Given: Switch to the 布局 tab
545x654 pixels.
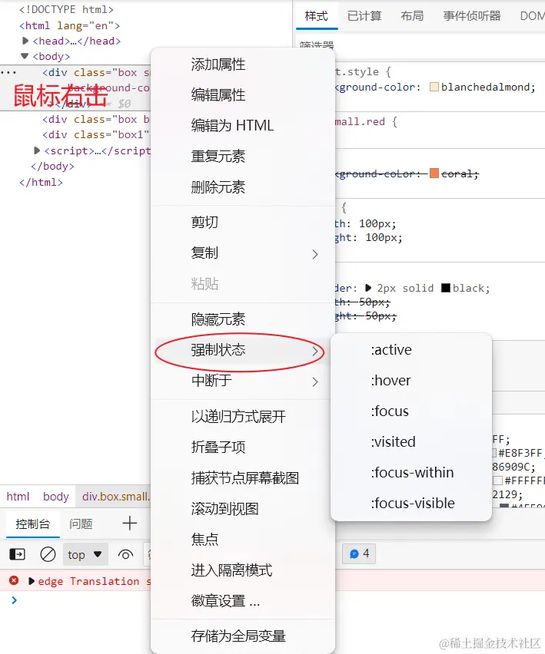Looking at the screenshot, I should [412, 16].
